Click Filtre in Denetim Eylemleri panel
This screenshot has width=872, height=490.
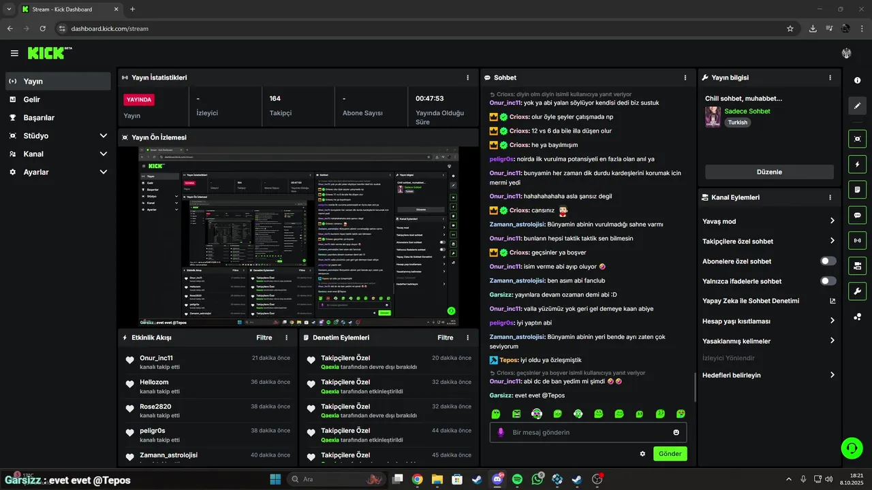446,338
